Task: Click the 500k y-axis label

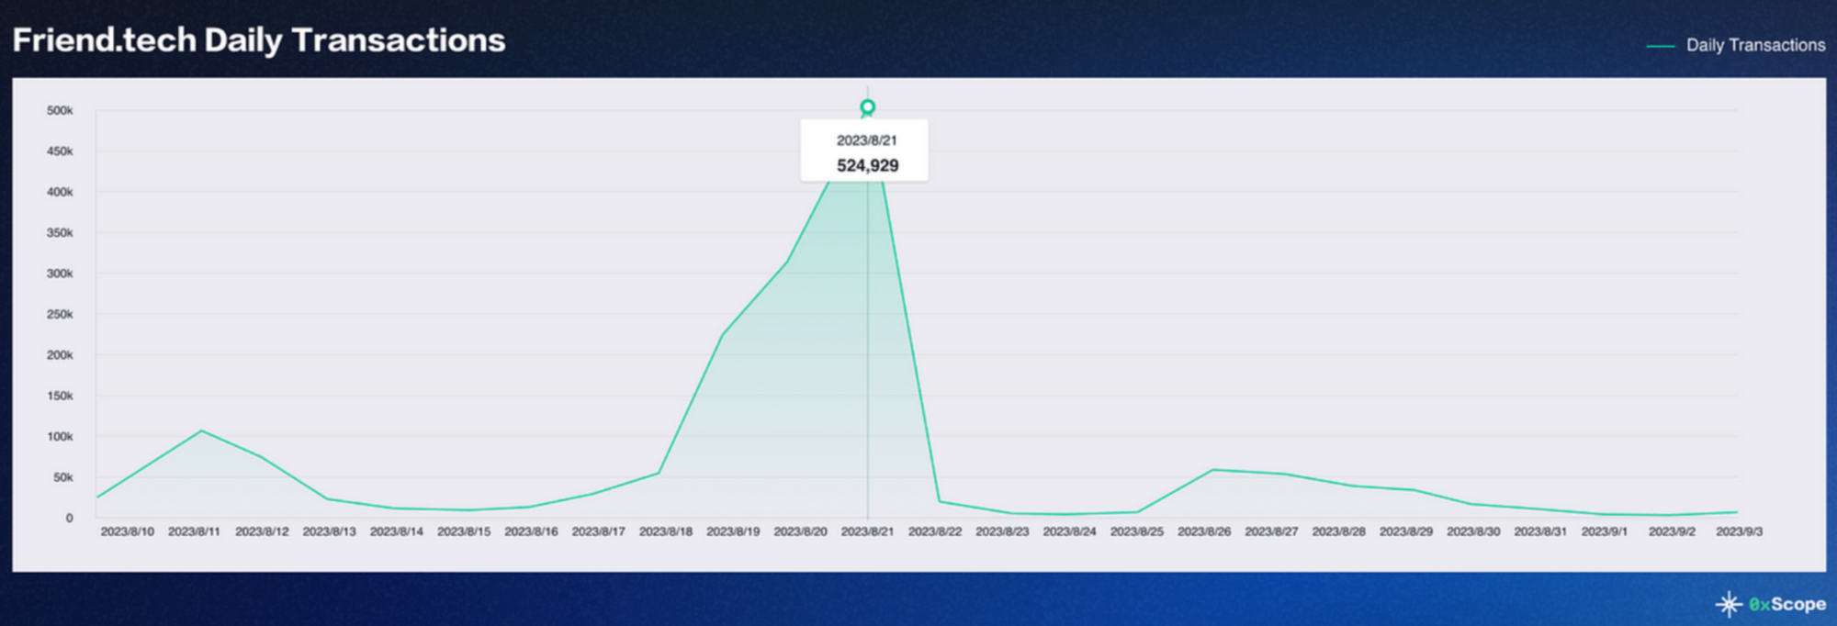Action: click(x=60, y=110)
